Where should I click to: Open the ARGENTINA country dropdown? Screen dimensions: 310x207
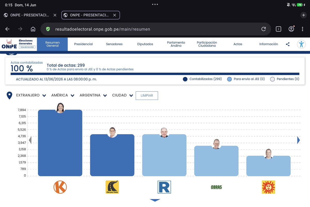(x=93, y=95)
